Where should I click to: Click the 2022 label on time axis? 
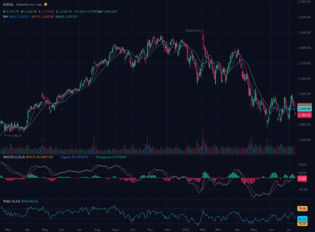click(x=186, y=230)
